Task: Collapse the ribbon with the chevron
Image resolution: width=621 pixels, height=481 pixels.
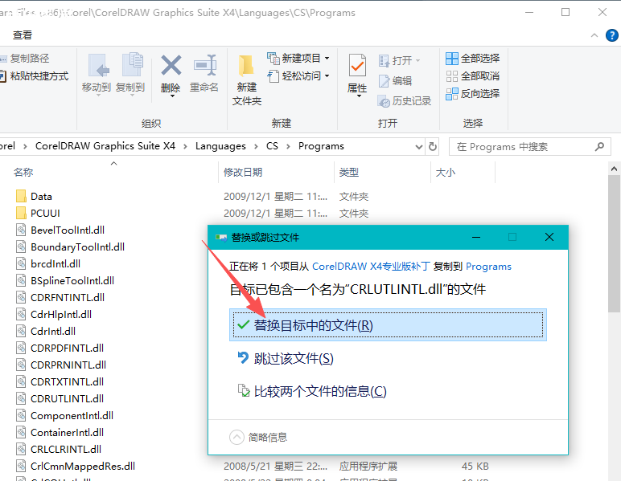Action: point(594,35)
